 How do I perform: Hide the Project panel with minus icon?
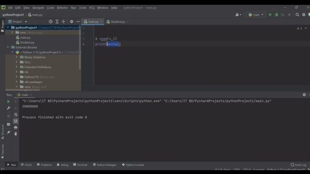pyautogui.click(x=78, y=22)
